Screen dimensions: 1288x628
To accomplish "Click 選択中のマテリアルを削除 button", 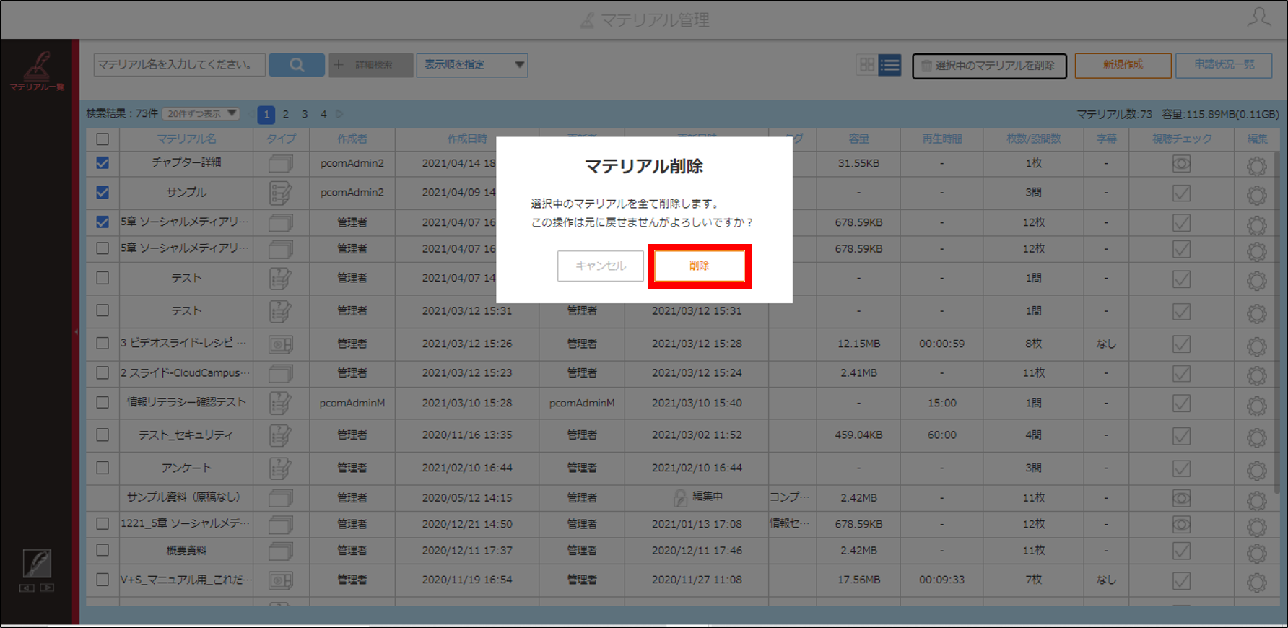I will (x=989, y=66).
